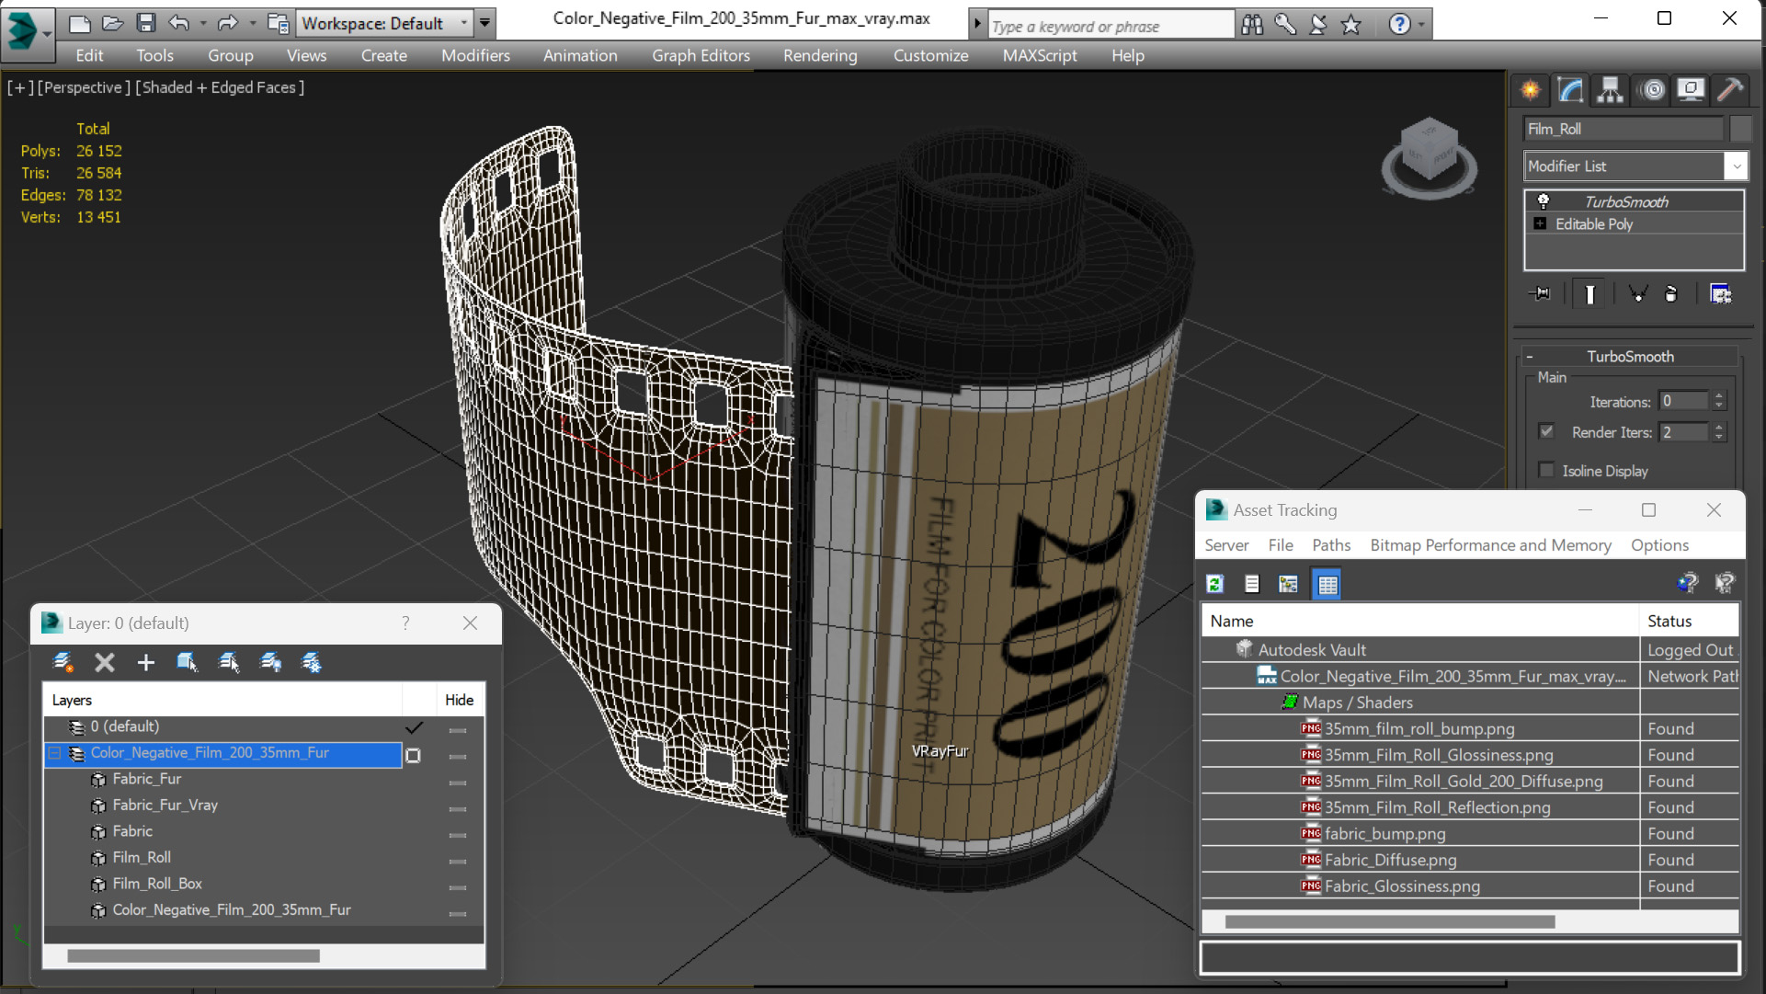This screenshot has height=994, width=1766.
Task: Toggle Hide for the Fabric_Fur layer row
Action: click(x=458, y=783)
